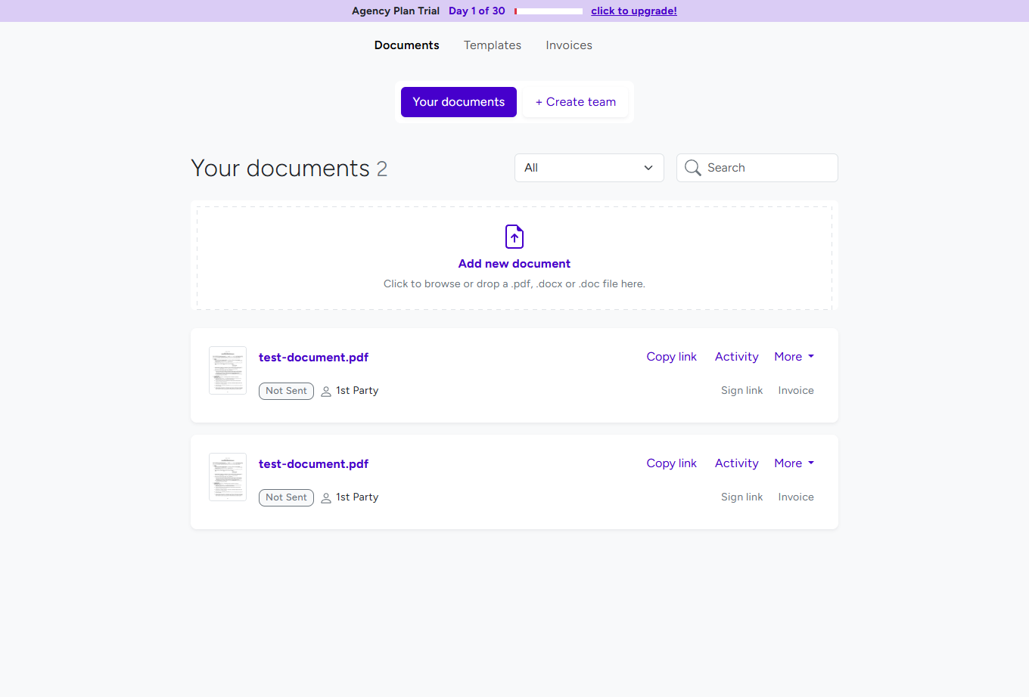Expand the More menu on the first document
The image size is (1029, 697).
(794, 356)
